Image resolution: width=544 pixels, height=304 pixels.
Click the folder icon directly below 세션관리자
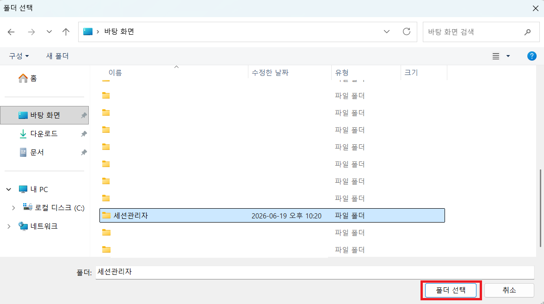106,232
